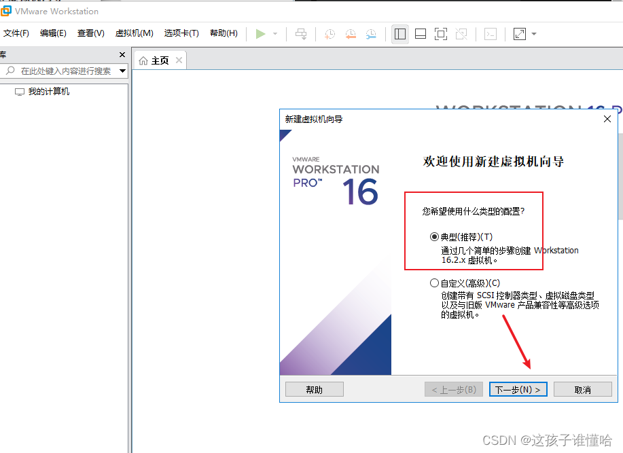Select the 自定义(高级)(C) radio button

434,283
